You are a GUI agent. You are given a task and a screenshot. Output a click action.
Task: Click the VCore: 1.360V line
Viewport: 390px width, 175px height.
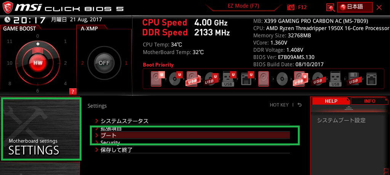[270, 43]
